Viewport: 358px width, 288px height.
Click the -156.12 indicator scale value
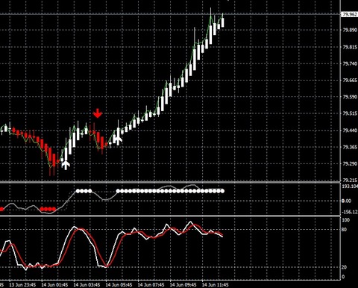click(350, 212)
